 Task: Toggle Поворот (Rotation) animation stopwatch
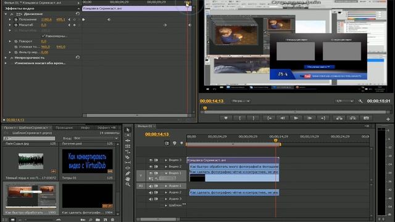[15, 41]
